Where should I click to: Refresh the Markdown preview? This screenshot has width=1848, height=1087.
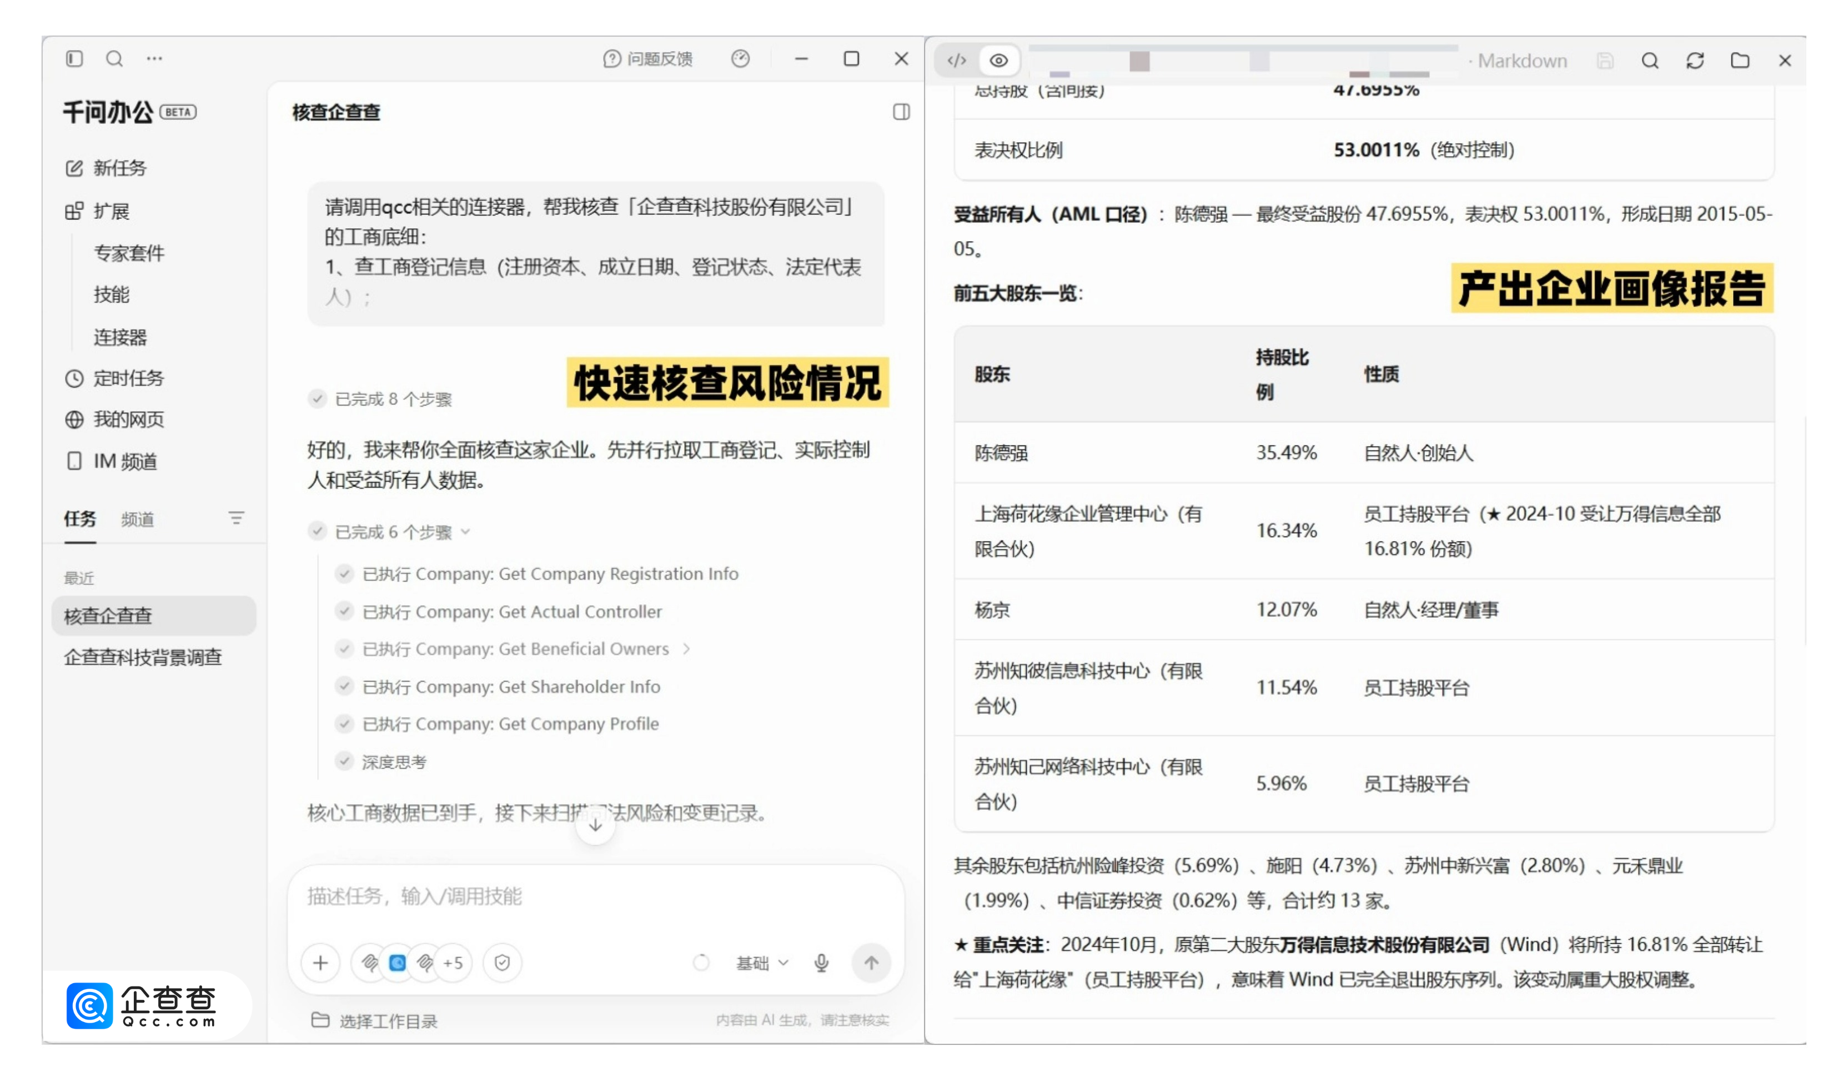(1695, 61)
